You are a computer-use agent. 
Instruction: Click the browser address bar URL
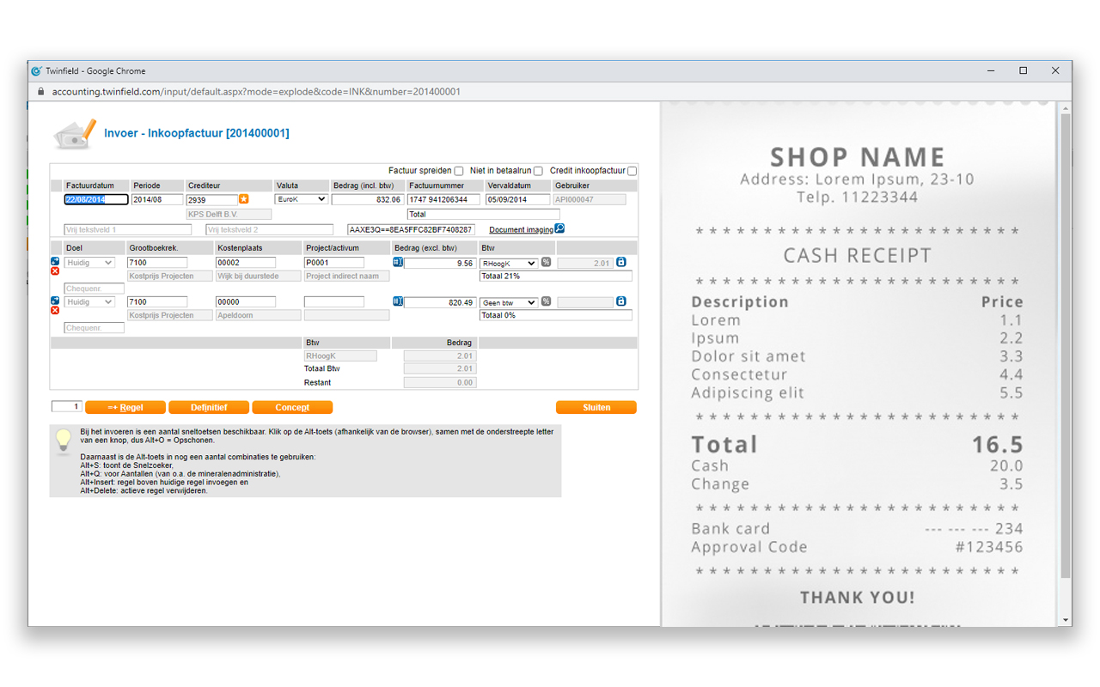point(256,92)
